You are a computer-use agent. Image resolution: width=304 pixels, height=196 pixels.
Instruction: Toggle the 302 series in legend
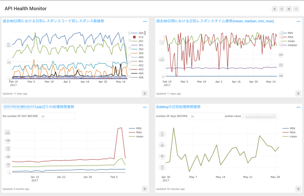pyautogui.click(x=137, y=49)
